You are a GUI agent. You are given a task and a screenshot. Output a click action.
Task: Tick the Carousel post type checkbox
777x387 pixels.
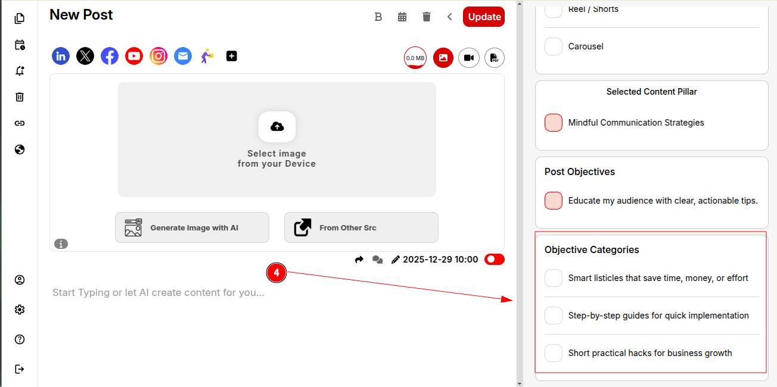[554, 46]
